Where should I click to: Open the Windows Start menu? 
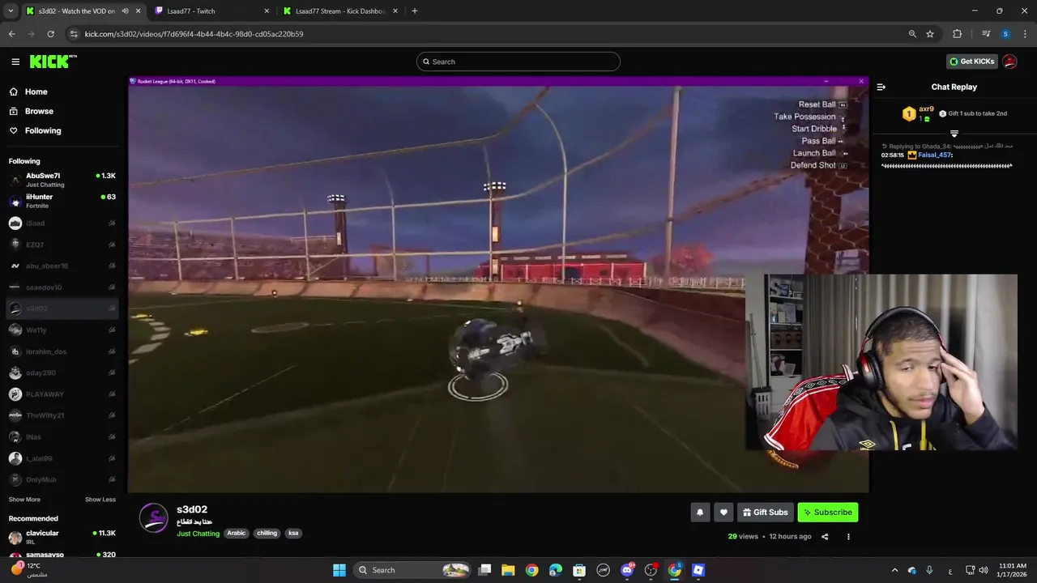(x=339, y=570)
